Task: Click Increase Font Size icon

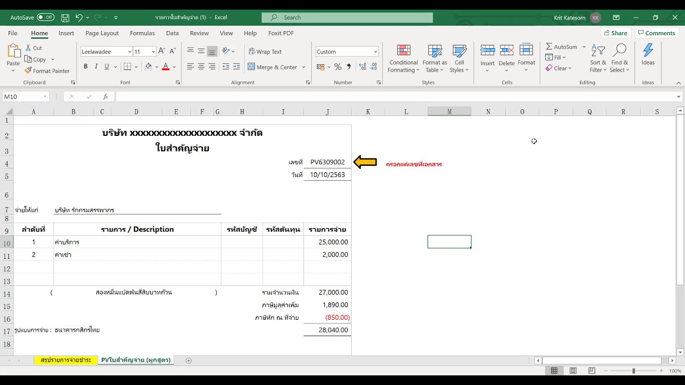Action: coord(162,51)
